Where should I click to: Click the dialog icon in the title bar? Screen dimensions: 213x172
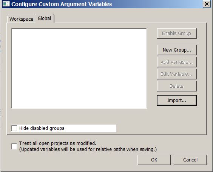coord(6,4)
